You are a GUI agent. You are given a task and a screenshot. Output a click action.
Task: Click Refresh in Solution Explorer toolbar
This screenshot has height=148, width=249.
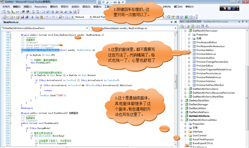tap(192, 26)
